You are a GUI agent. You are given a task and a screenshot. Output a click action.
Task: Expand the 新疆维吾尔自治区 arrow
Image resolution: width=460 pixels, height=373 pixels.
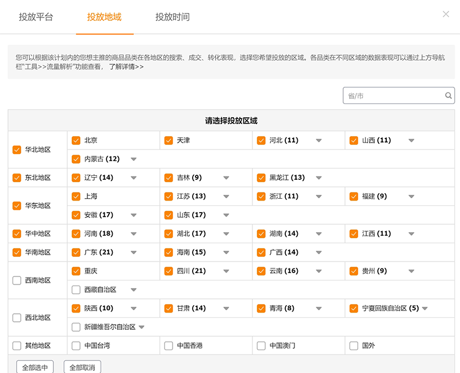[x=141, y=327]
